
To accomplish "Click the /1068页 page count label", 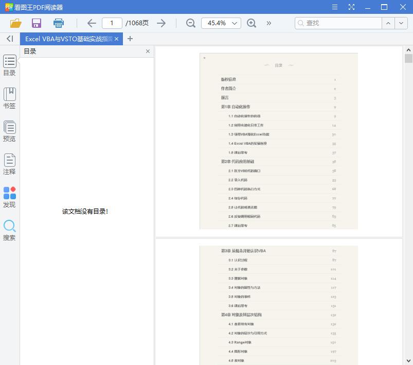I will coord(137,23).
